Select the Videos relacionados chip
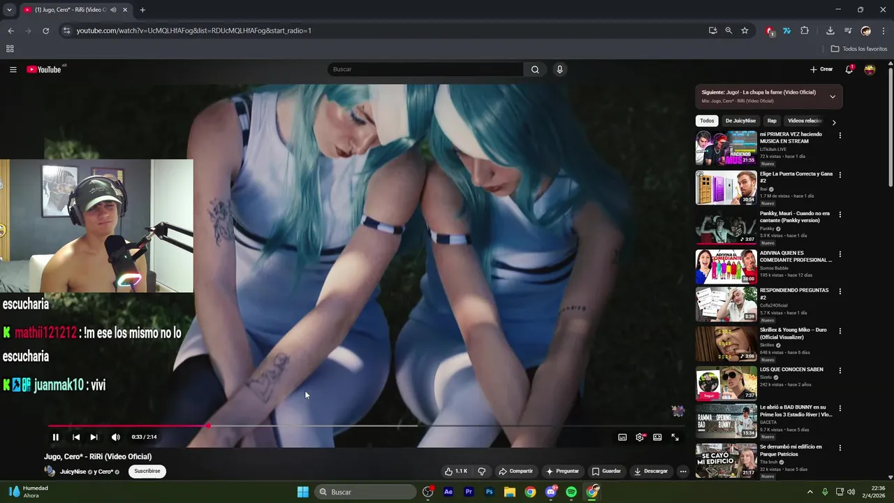894x503 pixels. 805,121
